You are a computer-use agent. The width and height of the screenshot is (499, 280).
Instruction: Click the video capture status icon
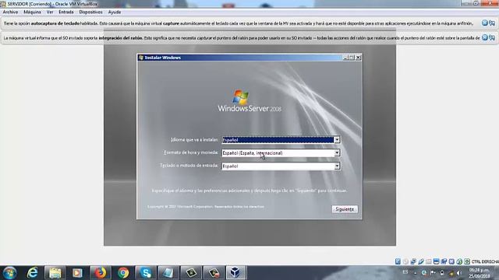click(x=444, y=261)
